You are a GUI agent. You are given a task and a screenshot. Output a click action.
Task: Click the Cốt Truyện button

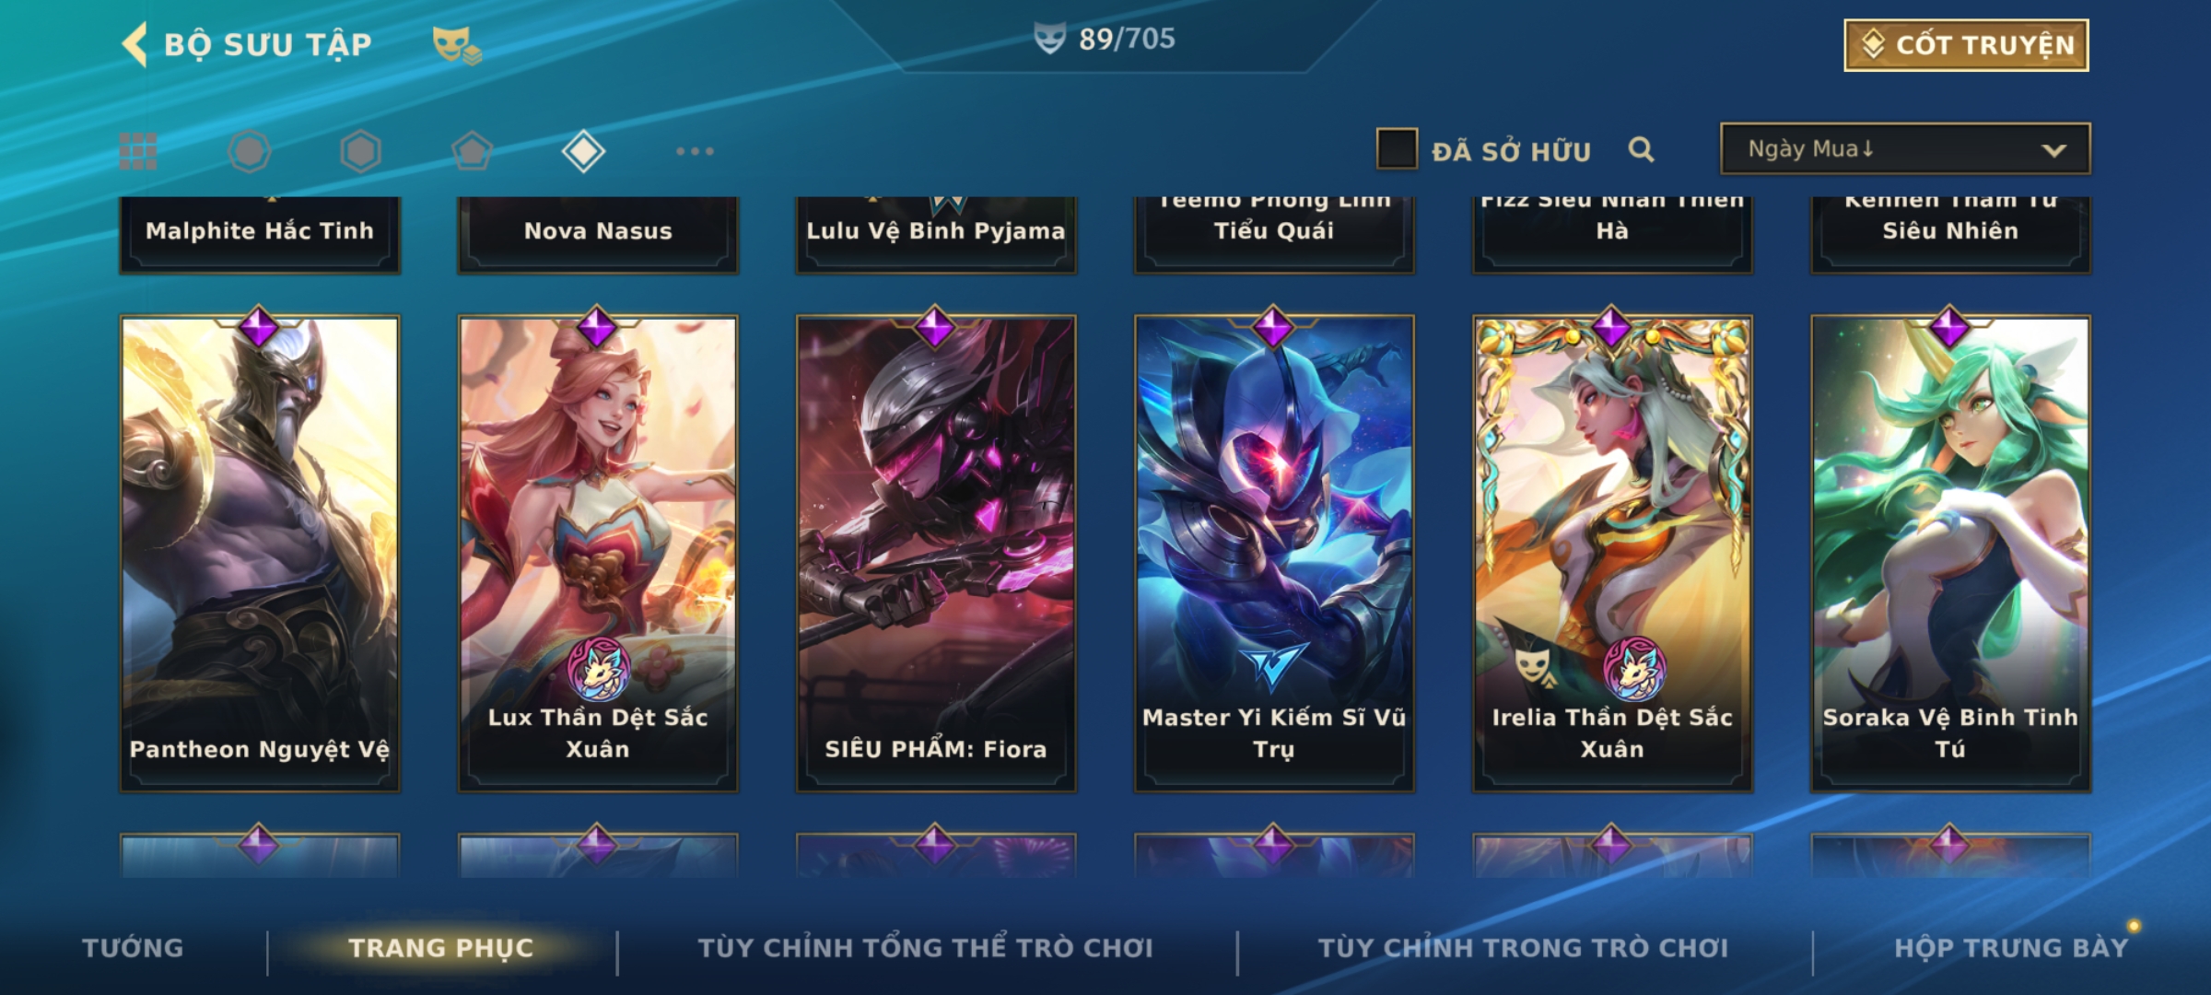point(1966,45)
